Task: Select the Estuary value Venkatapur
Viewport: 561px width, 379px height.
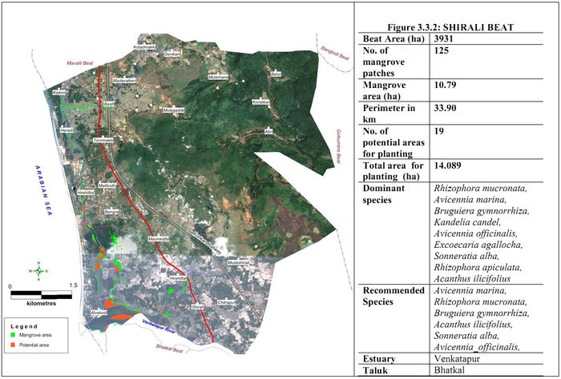Action: click(459, 360)
